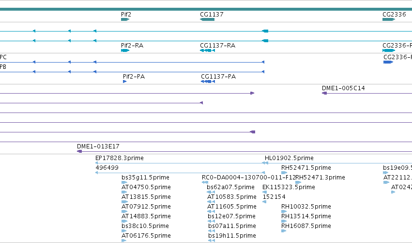The image size is (412, 243).
Task: Open the bs38c10.5prime EST label
Action: coord(145,226)
